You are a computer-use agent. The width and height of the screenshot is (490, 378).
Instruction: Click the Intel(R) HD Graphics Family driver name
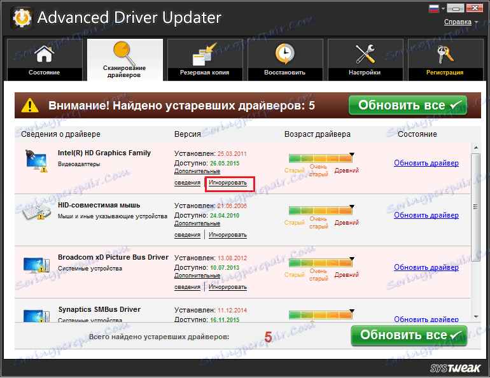[104, 153]
